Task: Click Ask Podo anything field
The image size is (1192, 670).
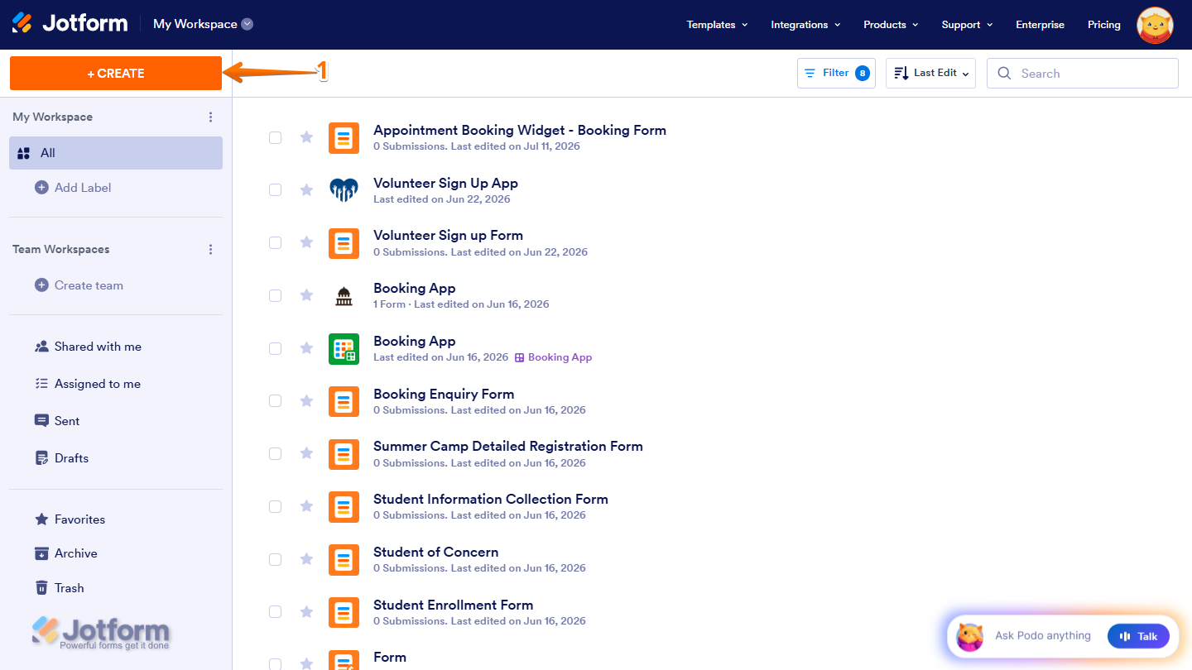Action: click(1043, 636)
